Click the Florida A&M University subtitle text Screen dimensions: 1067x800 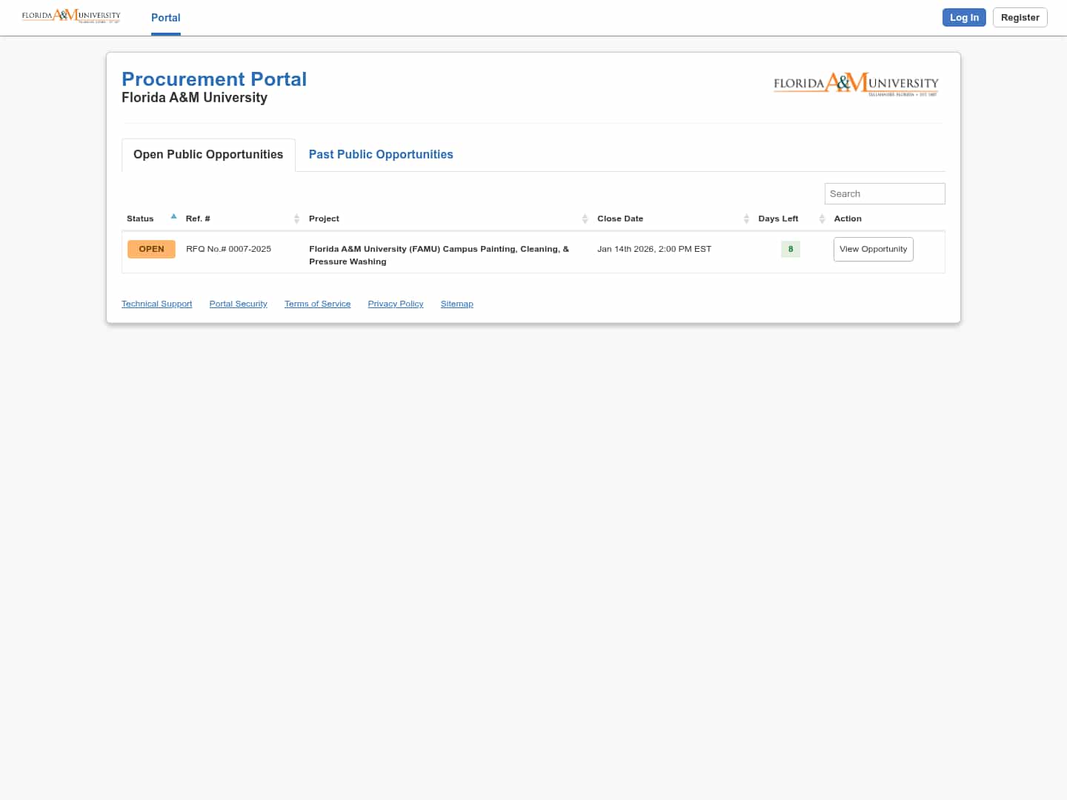195,98
